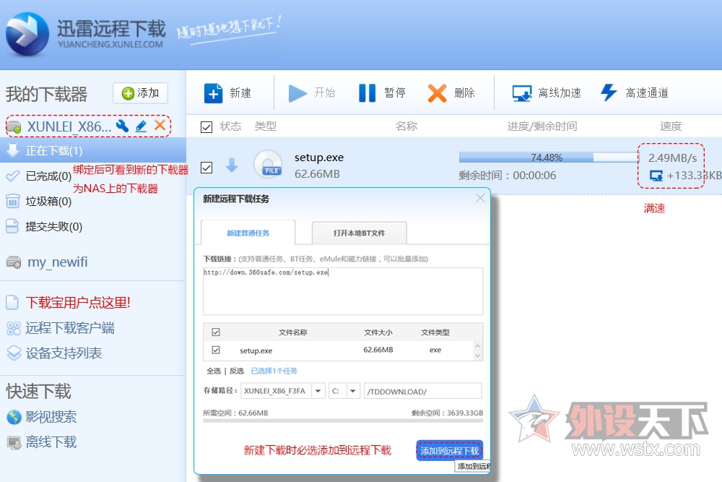
Task: Click the 类型 column header
Action: tap(265, 126)
